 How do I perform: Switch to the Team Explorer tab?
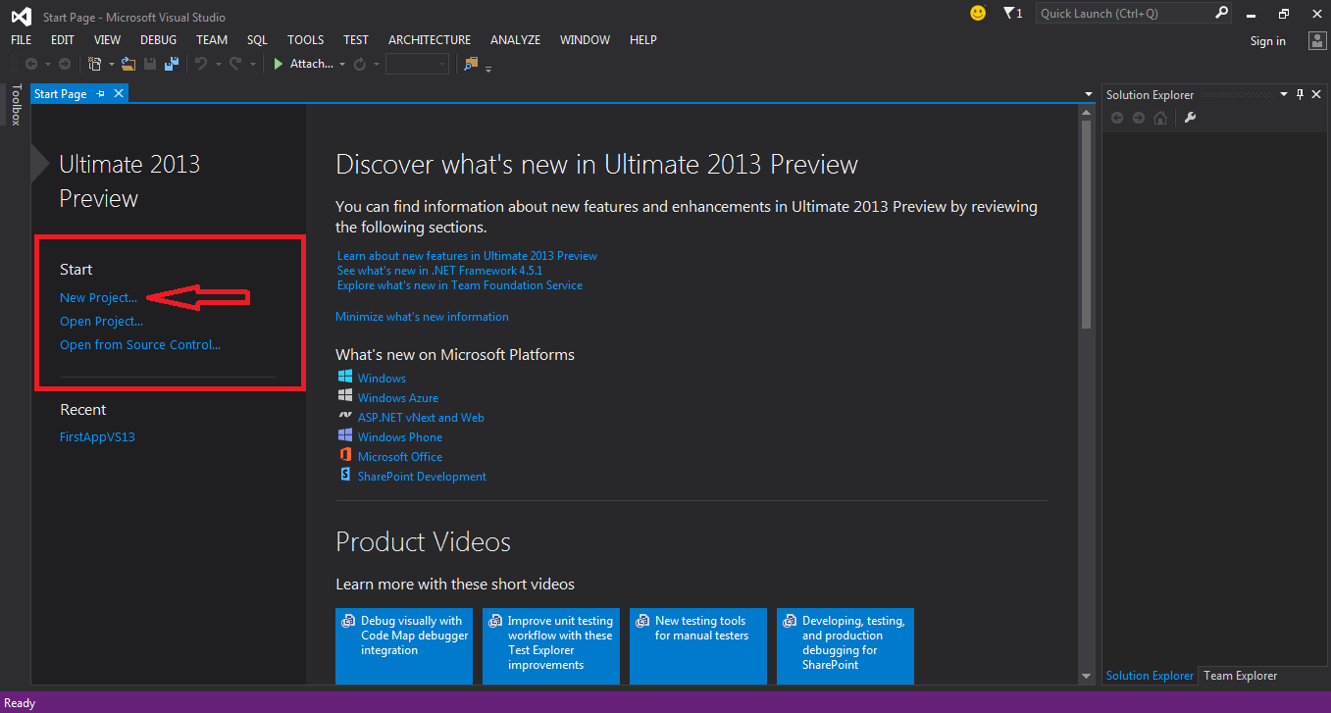pyautogui.click(x=1241, y=676)
